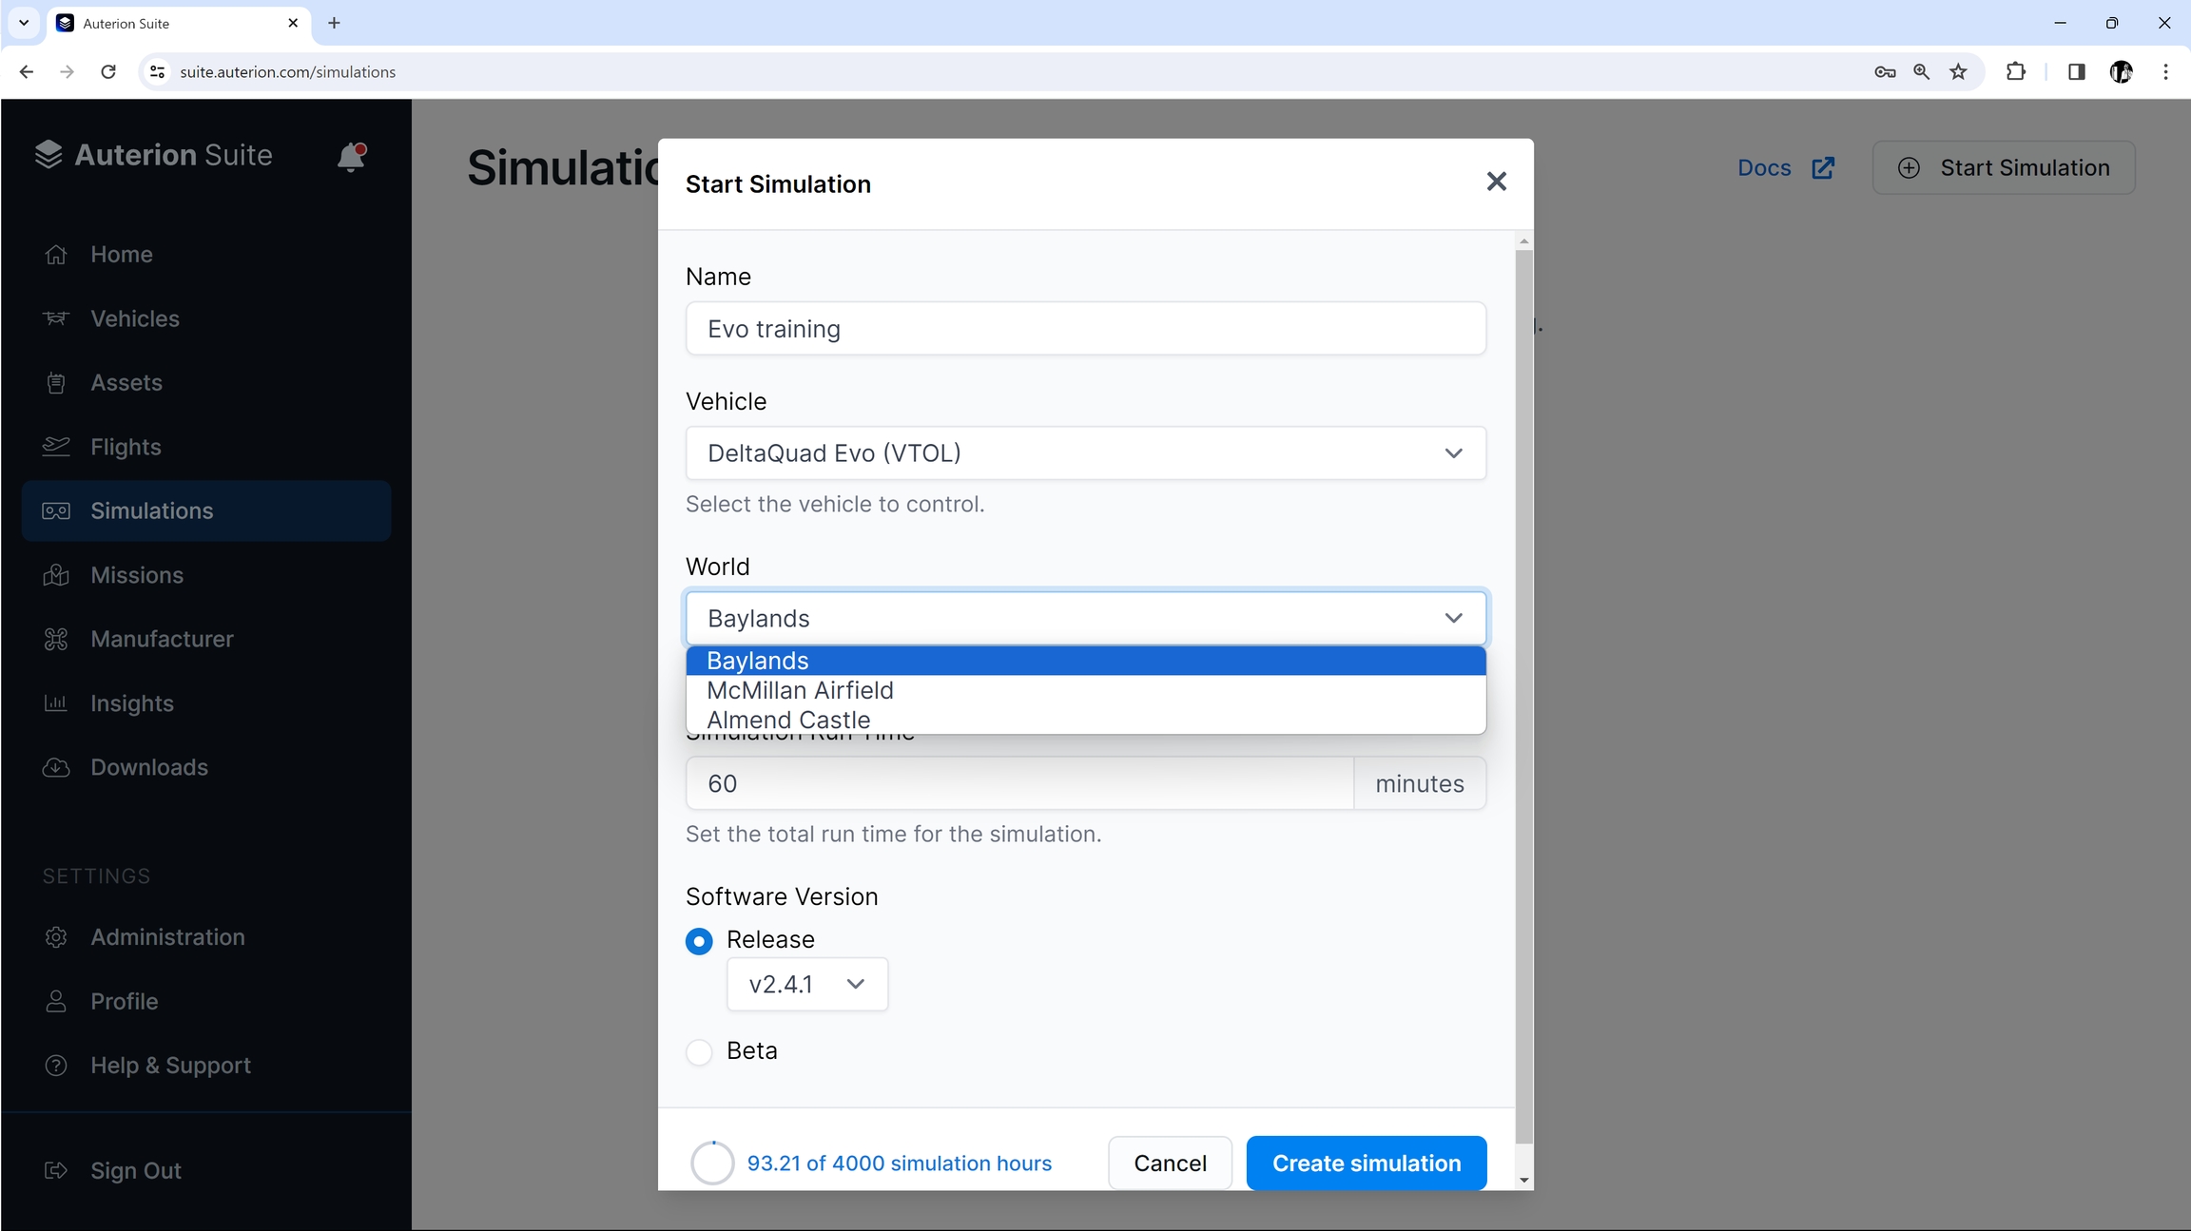Select the Beta software version radio
The height and width of the screenshot is (1231, 2191).
click(x=699, y=1051)
